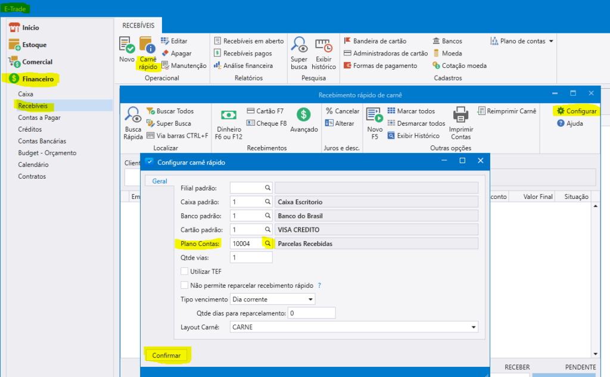Select Contas a Pagar in sidebar

pos(39,117)
